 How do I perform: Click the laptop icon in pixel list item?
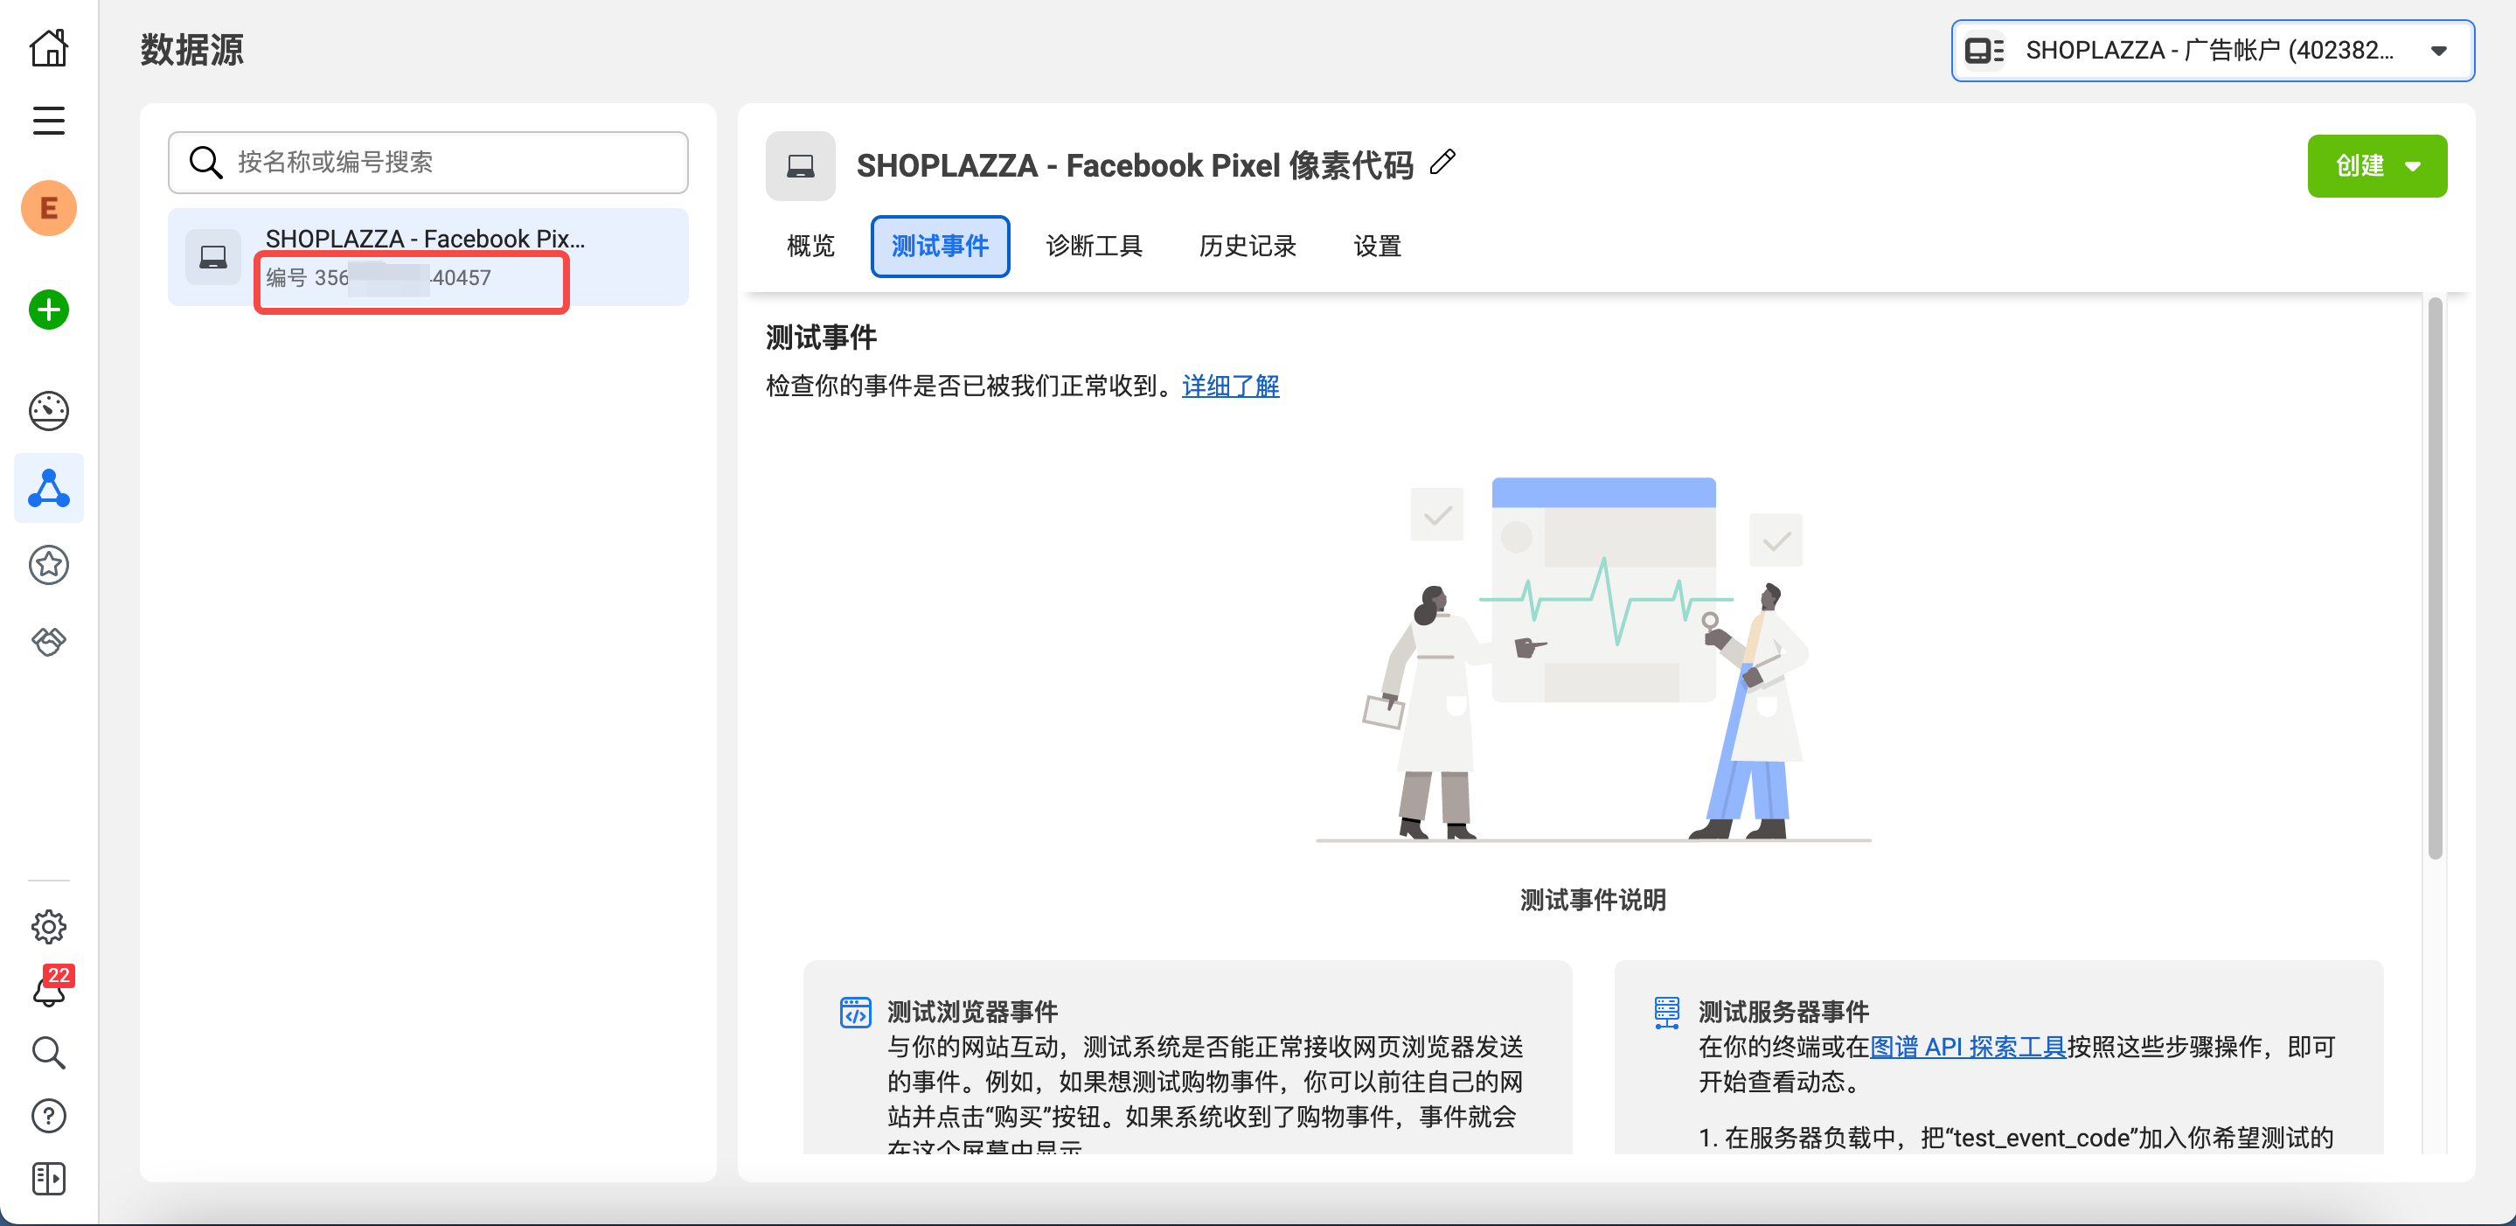coord(214,258)
